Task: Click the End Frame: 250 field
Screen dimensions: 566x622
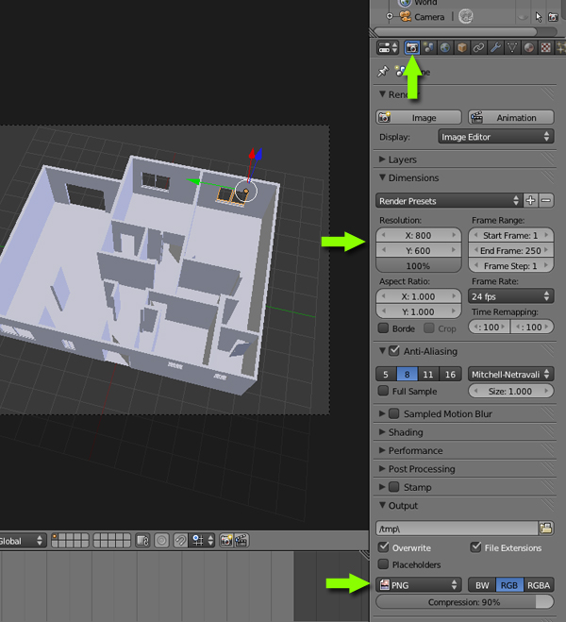Action: [511, 251]
